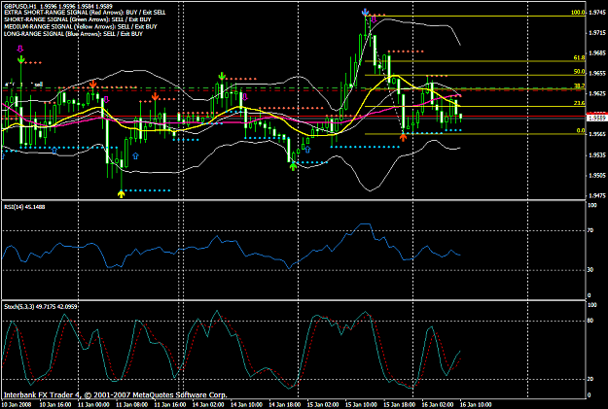Click the Stoch(5,3,3) indicator label

point(41,306)
